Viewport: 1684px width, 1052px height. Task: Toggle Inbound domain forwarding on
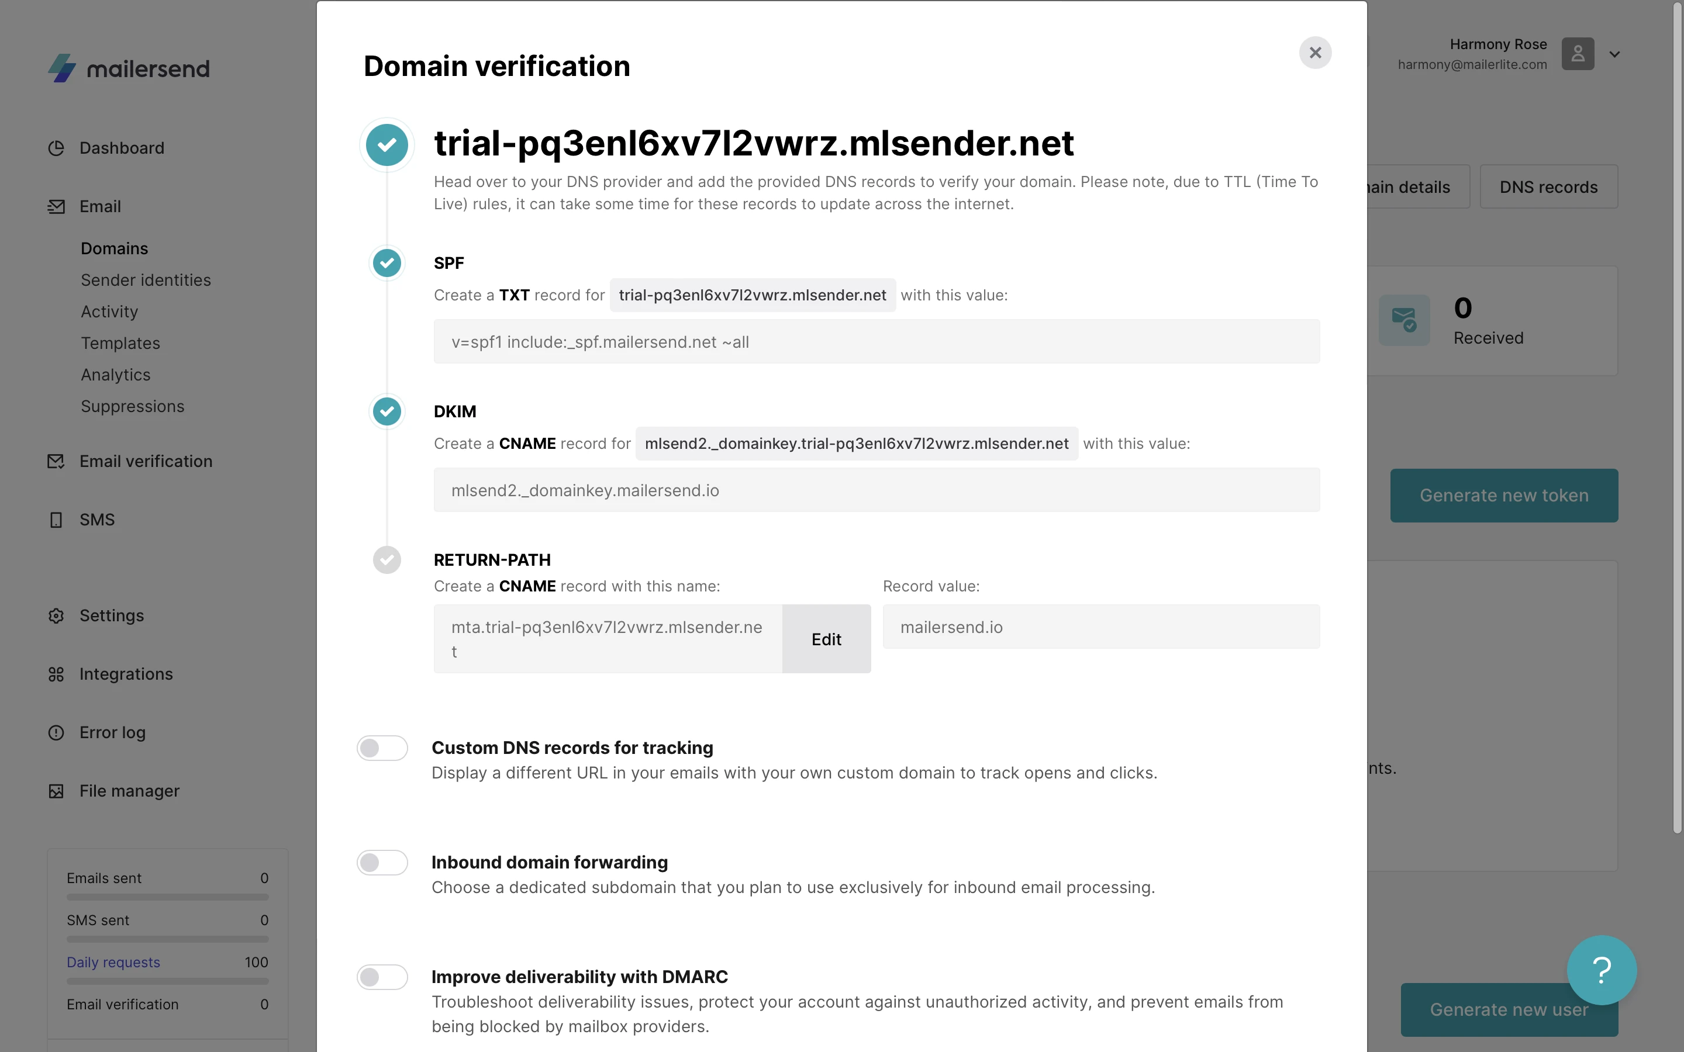[x=382, y=863]
